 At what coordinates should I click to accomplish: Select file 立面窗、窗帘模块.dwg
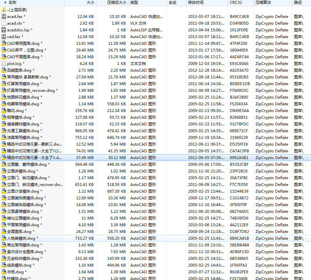tap(28, 164)
